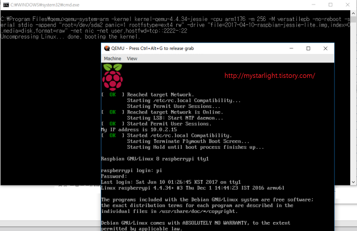The image size is (357, 231).
Task: Click the Raspberry Pi logo in QEMU
Action: point(113,77)
